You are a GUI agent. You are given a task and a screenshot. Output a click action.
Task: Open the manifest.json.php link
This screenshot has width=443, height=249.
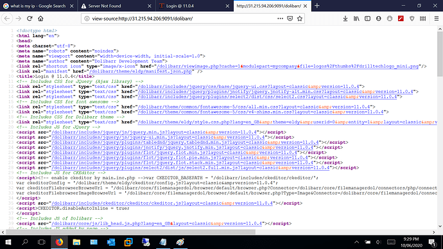[x=141, y=71]
